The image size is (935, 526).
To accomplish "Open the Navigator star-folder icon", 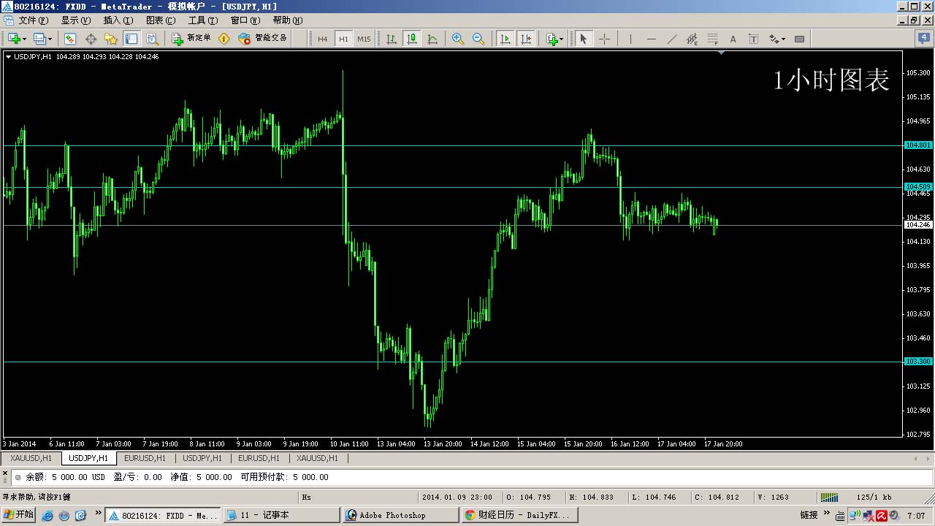I will (x=111, y=39).
